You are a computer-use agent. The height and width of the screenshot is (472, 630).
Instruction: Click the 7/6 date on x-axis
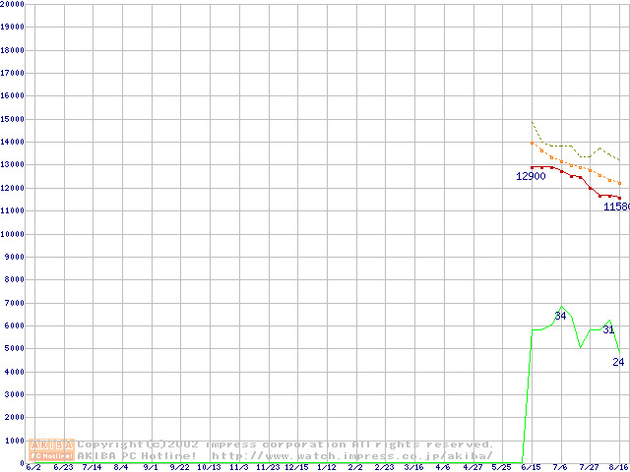coord(560,467)
